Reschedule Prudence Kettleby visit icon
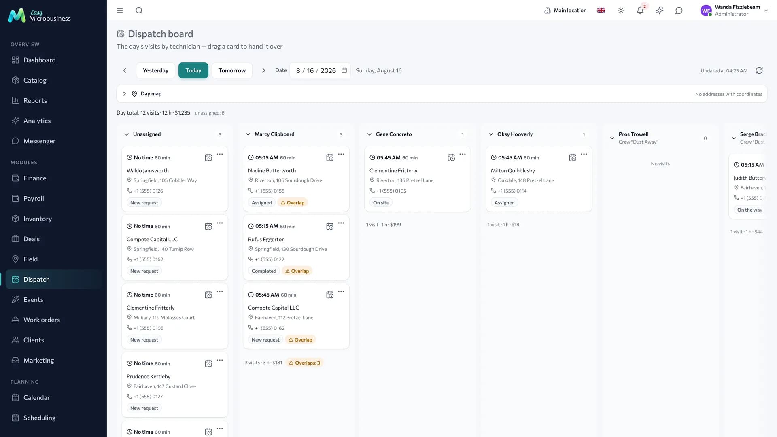777x437 pixels. tap(208, 364)
